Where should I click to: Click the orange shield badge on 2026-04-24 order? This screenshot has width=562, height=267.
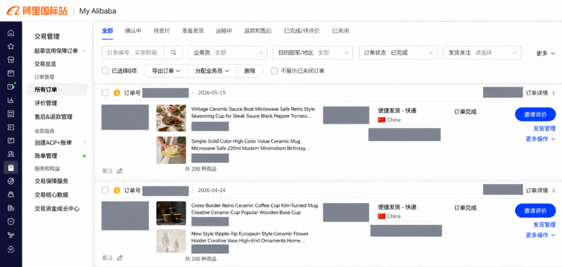click(116, 190)
